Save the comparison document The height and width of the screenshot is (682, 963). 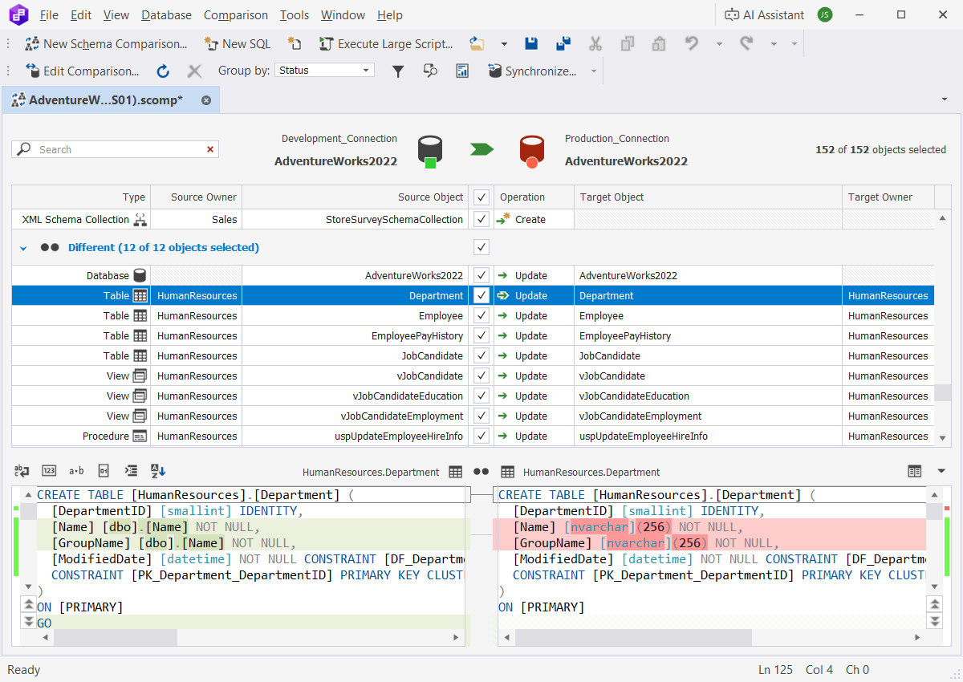click(530, 43)
